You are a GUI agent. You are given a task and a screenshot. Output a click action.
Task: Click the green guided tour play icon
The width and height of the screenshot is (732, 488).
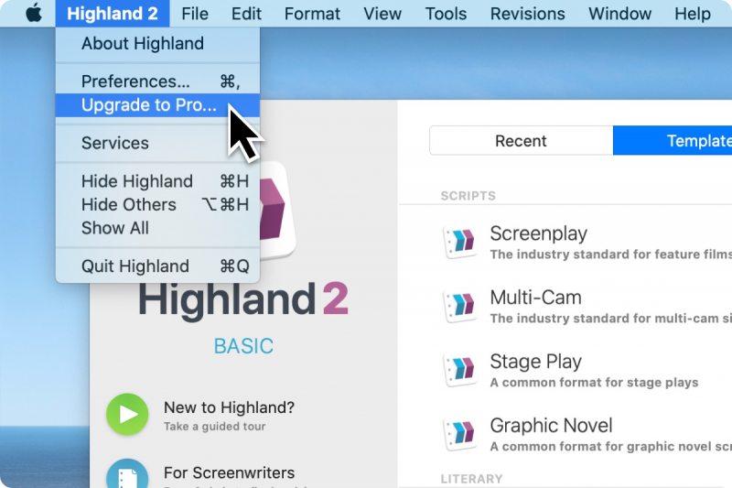[127, 415]
